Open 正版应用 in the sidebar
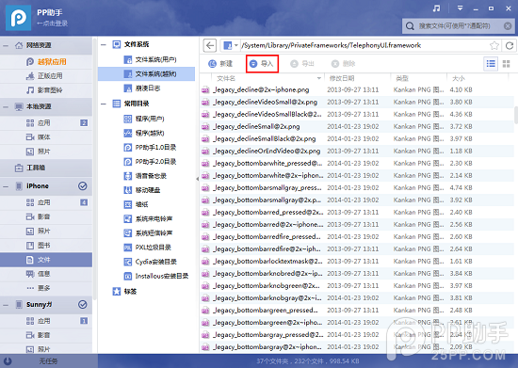Image resolution: width=518 pixels, height=368 pixels. tap(46, 76)
